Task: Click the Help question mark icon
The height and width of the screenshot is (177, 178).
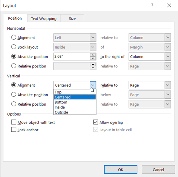Action: [x=152, y=5]
